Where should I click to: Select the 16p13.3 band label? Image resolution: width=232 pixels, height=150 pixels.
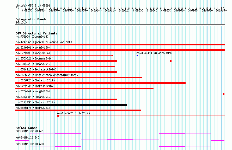21,22
